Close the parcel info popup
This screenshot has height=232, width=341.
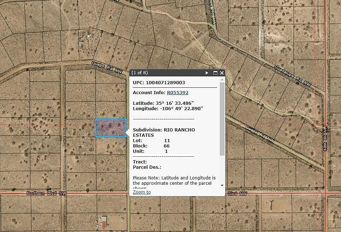[x=222, y=73]
